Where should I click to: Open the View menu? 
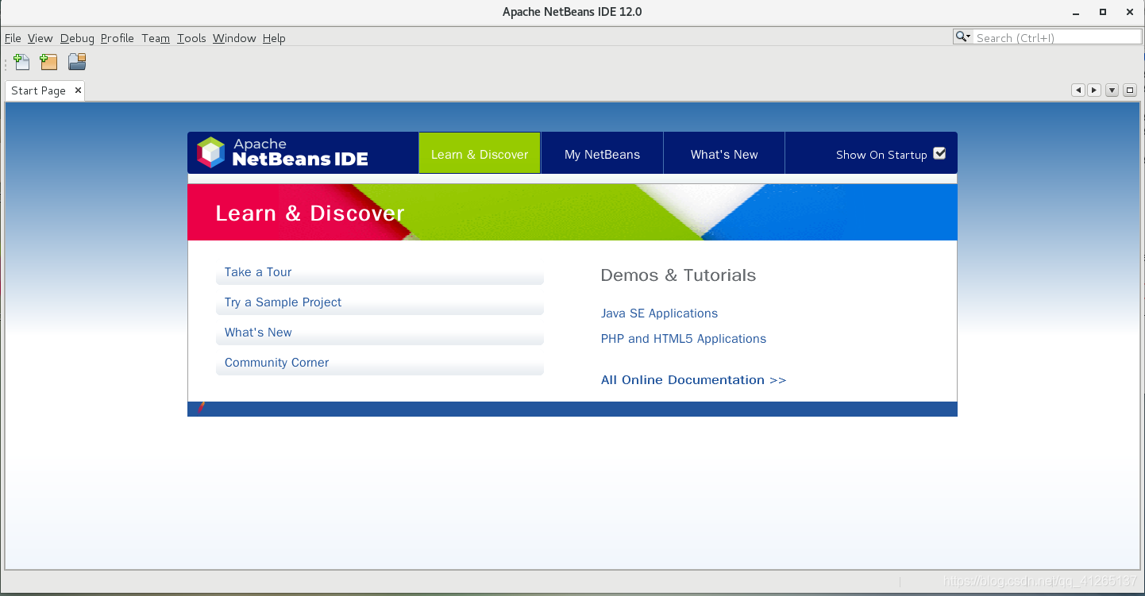coord(40,38)
